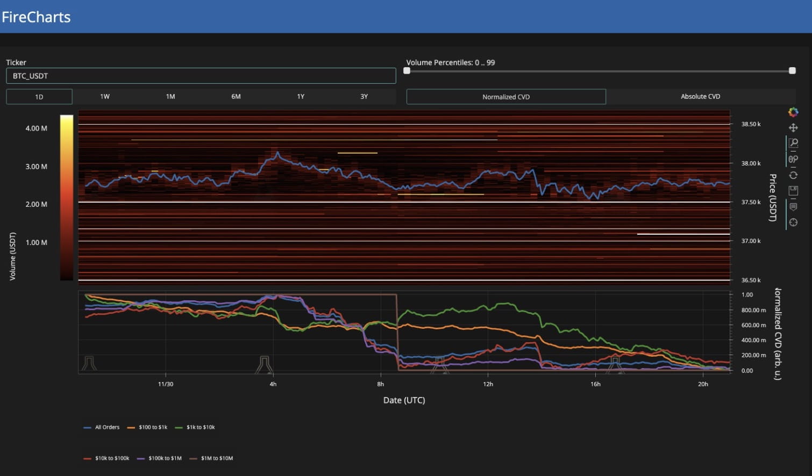Select the Wheel Zoom tool
The height and width of the screenshot is (476, 812).
click(x=793, y=158)
